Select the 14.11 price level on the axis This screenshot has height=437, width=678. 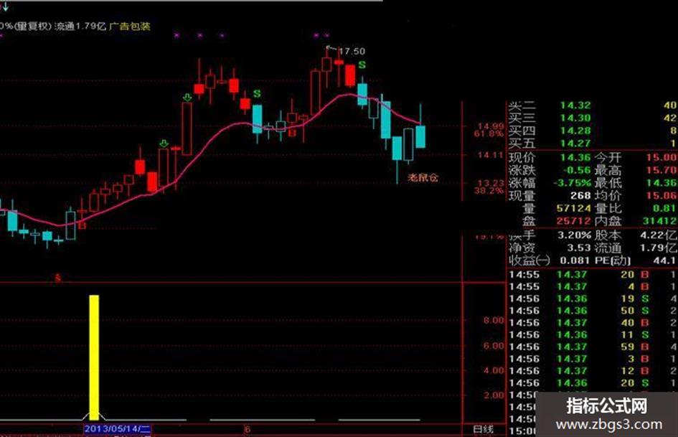[491, 154]
